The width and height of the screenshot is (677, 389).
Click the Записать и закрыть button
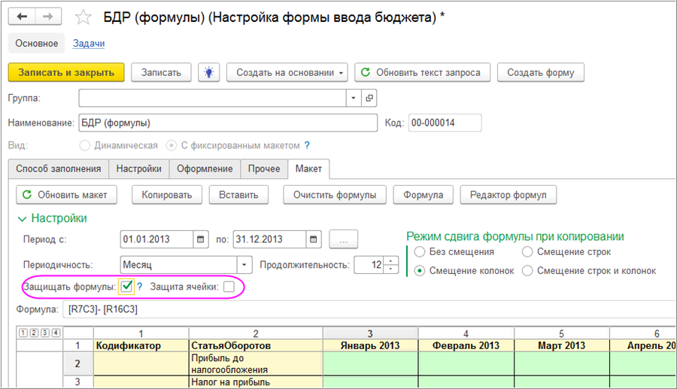[65, 72]
